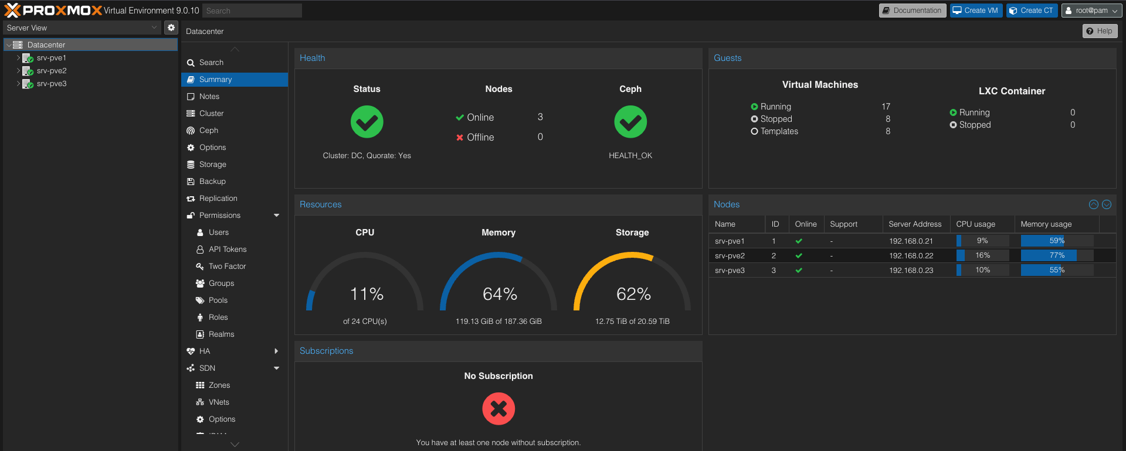
Task: Collapse the Nodes panel with up arrow
Action: [x=1093, y=204]
